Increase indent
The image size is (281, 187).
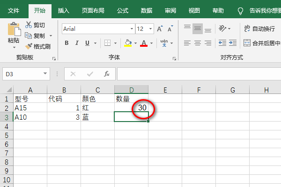pos(233,43)
